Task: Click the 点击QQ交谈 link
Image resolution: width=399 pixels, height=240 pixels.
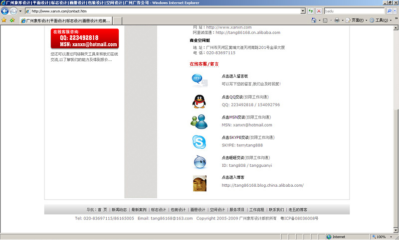Action: coord(232,97)
